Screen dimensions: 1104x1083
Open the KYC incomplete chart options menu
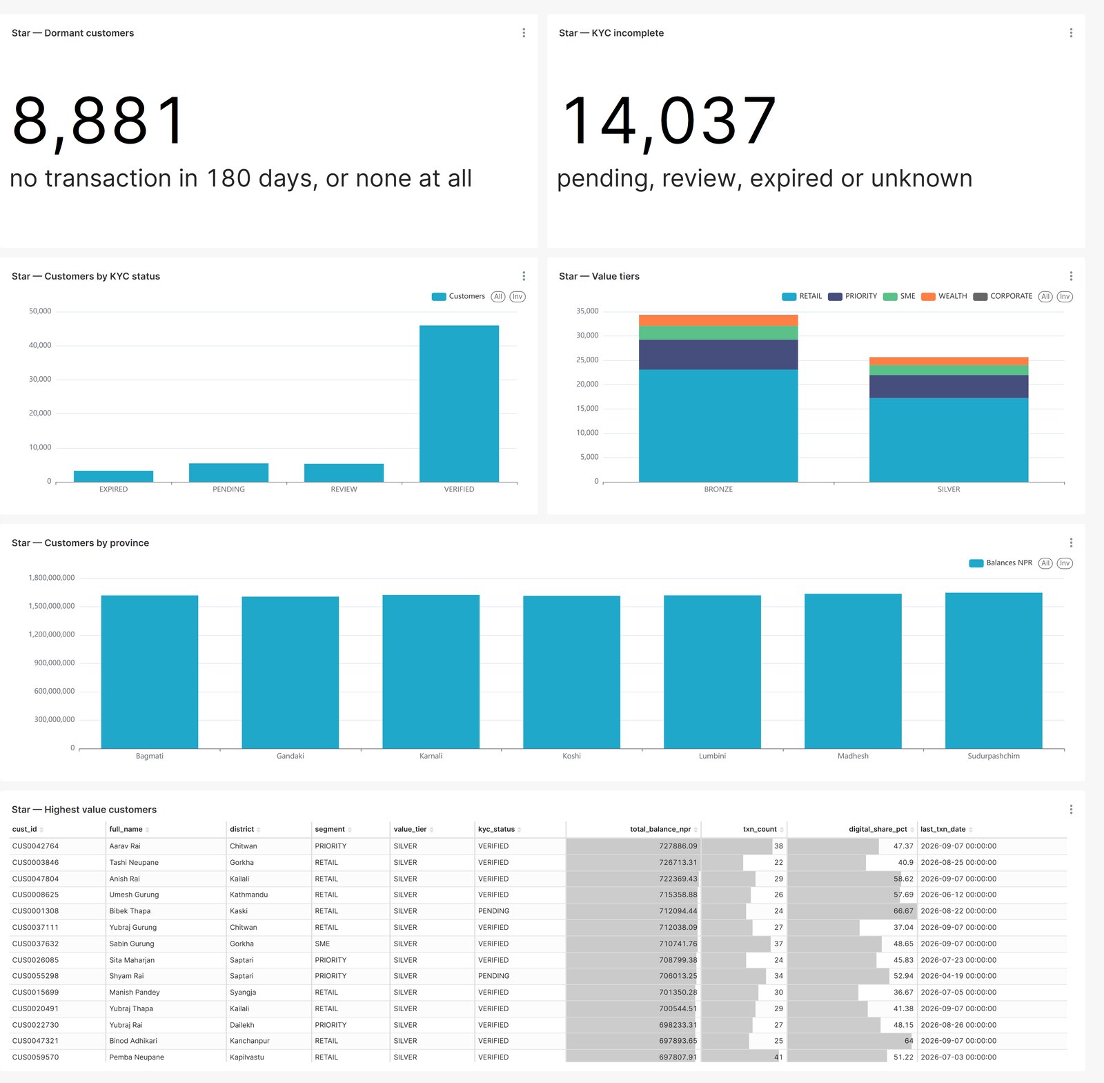pyautogui.click(x=1071, y=33)
